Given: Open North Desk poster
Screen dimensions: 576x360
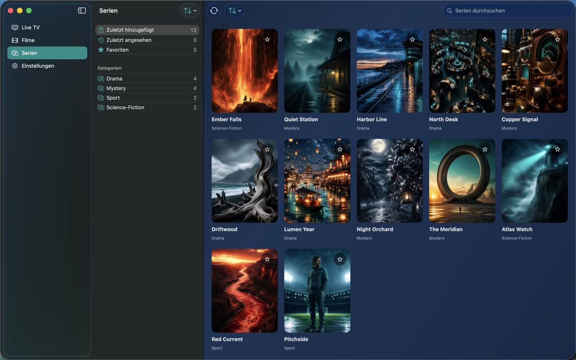Looking at the screenshot, I should [x=462, y=71].
